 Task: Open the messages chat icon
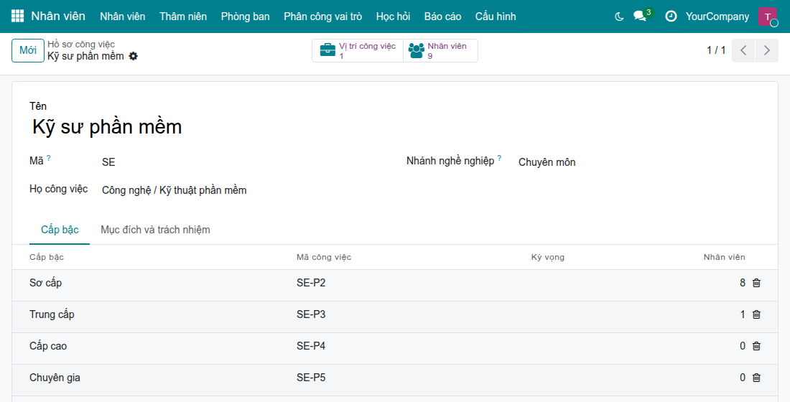coord(641,16)
